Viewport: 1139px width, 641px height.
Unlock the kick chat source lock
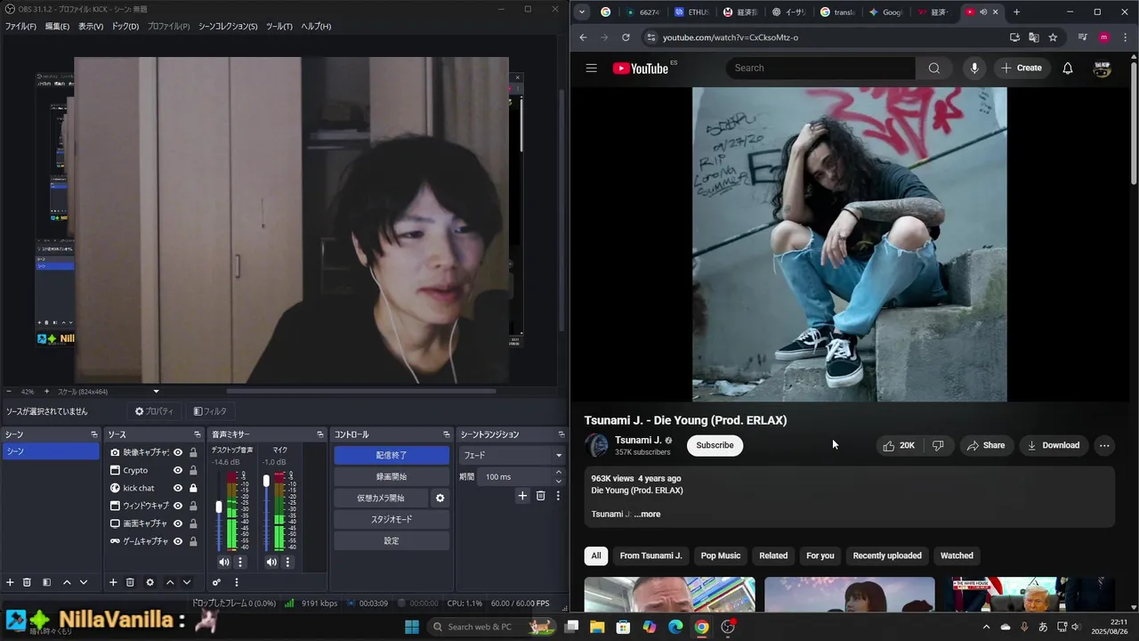click(193, 488)
